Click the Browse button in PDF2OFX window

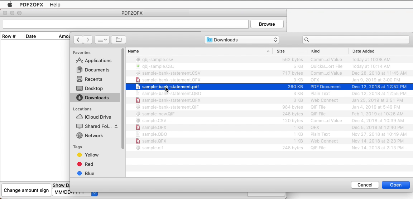click(x=267, y=24)
